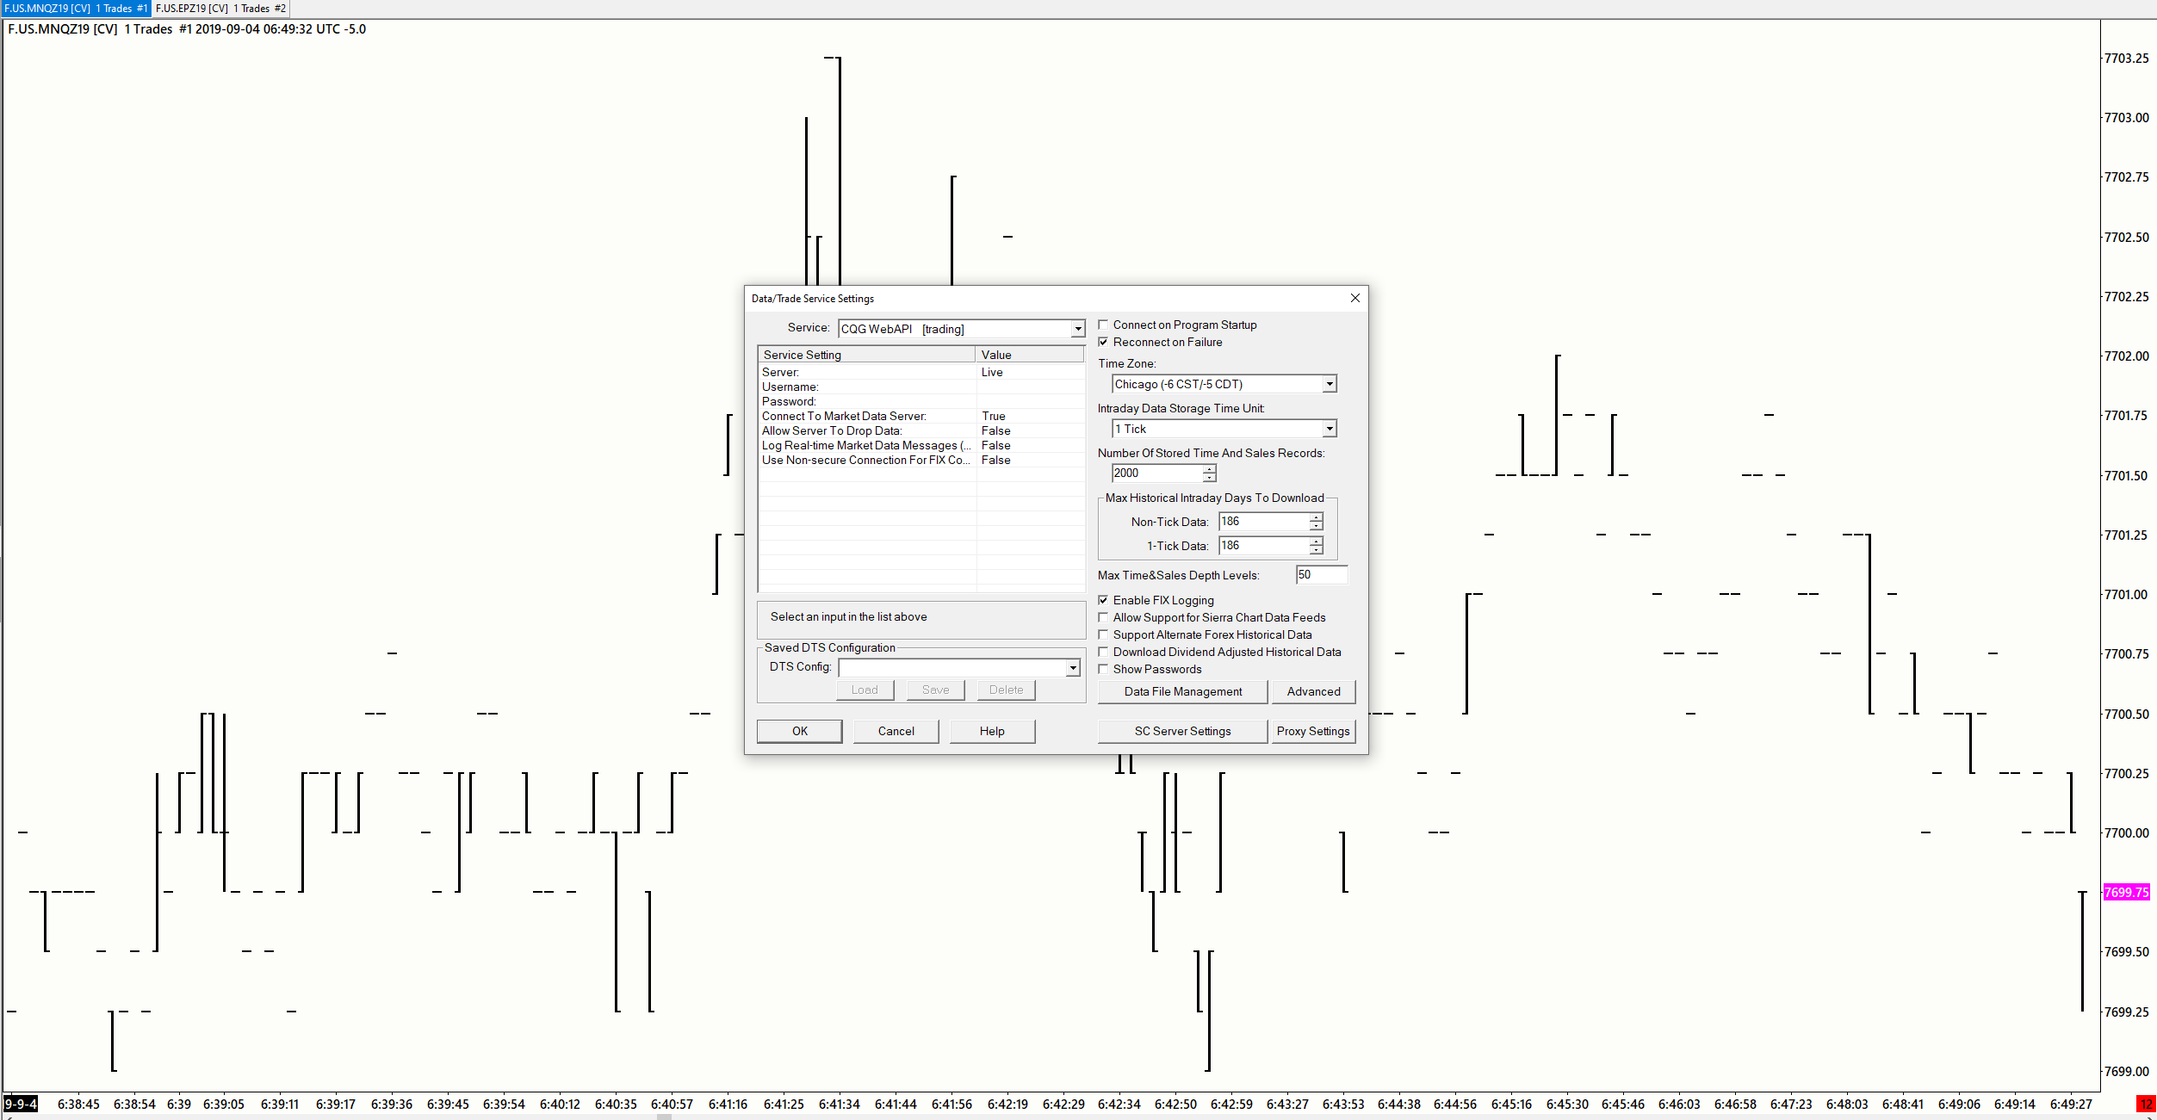Screen dimensions: 2157x1120
Task: Open Intraday Data Storage Time Unit dropdown
Action: point(1329,429)
